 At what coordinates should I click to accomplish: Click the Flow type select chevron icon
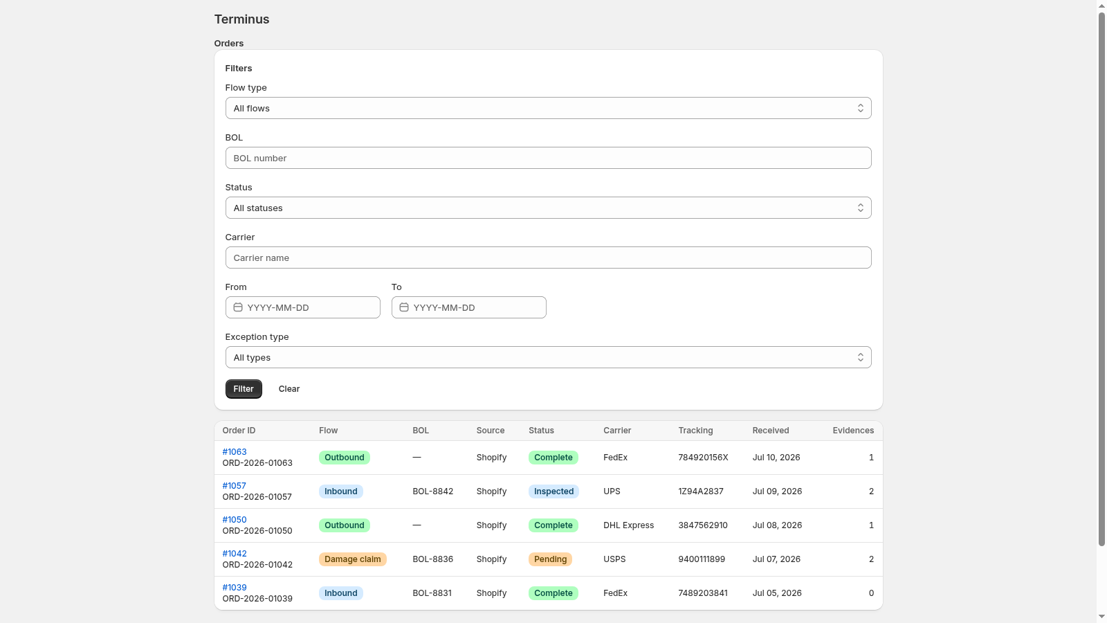(861, 108)
